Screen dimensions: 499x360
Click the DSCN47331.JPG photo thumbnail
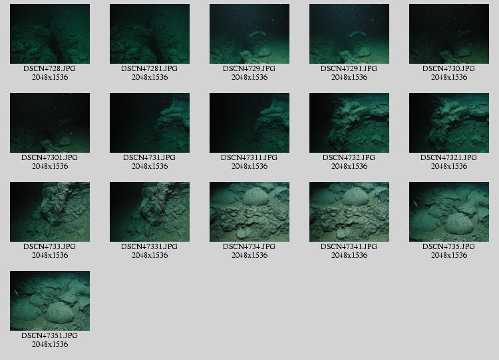click(150, 212)
